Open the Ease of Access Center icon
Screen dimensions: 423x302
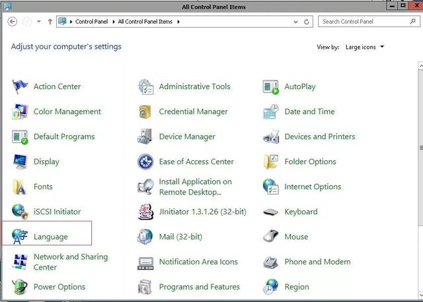point(145,162)
